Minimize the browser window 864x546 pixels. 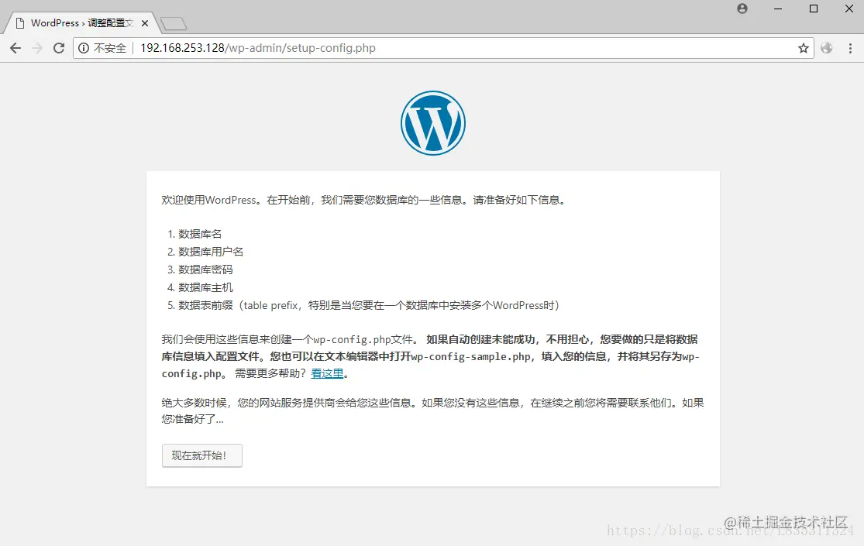pos(778,9)
